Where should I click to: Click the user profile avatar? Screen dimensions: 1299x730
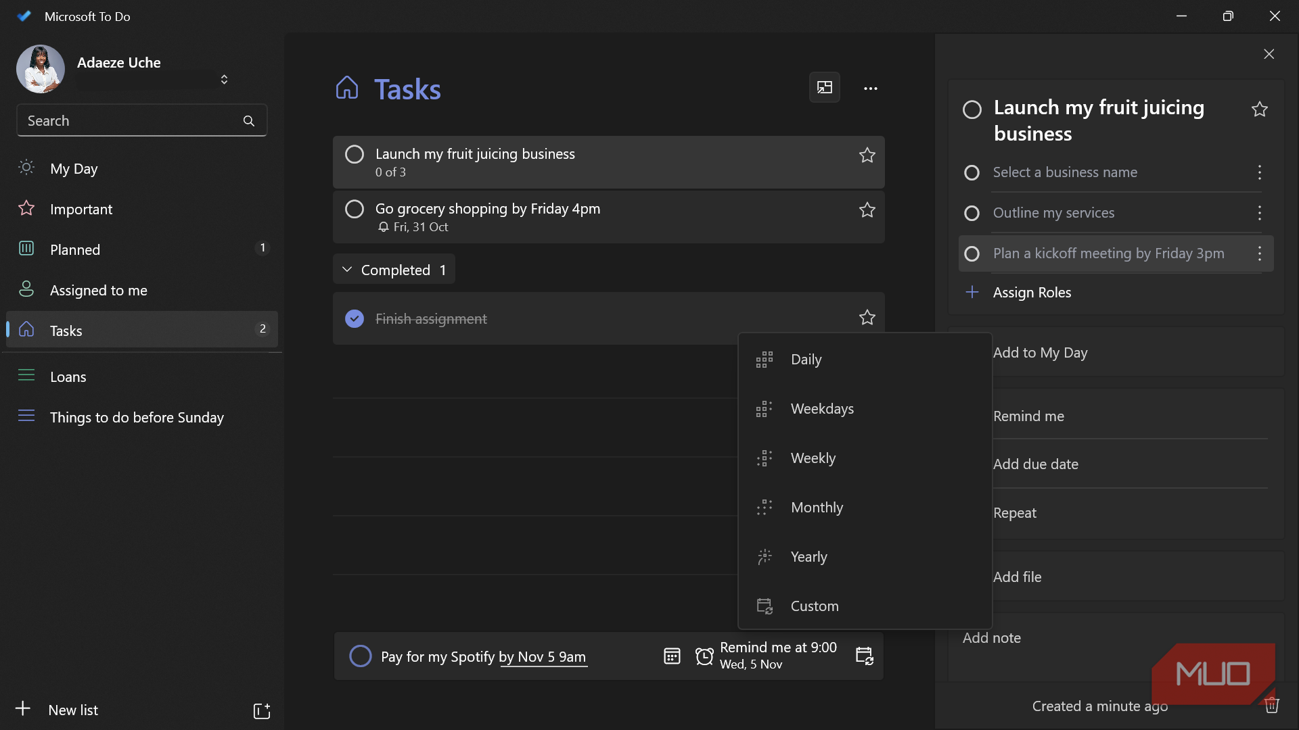(41, 69)
